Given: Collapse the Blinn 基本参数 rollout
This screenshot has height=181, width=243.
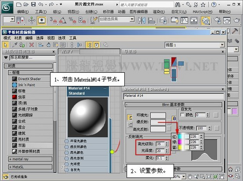Looking at the screenshot, I should click(x=174, y=105).
